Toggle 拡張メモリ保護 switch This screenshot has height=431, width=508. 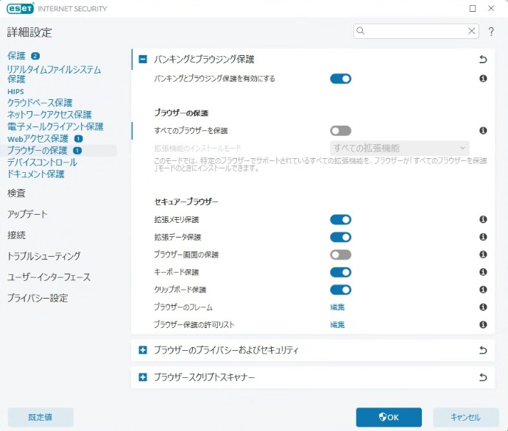[340, 220]
